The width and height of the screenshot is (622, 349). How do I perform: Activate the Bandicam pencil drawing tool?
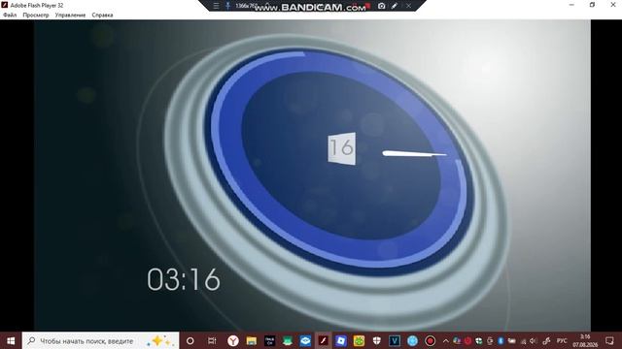coord(395,6)
